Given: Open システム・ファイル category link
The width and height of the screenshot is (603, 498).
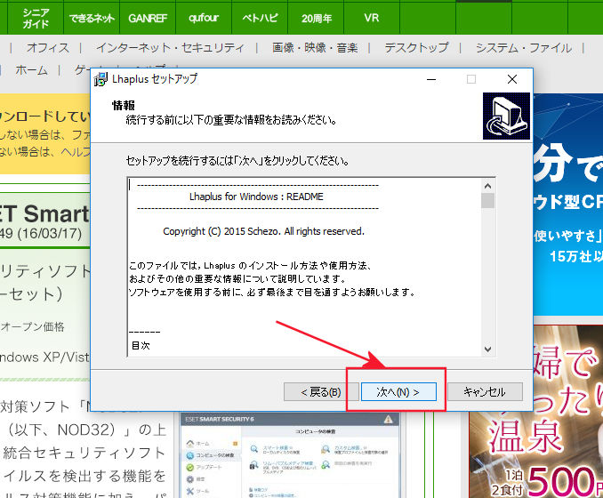Looking at the screenshot, I should [524, 48].
